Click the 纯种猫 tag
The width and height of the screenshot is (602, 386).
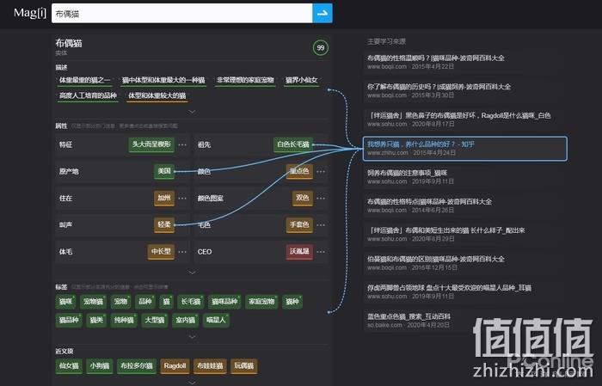pyautogui.click(x=124, y=320)
